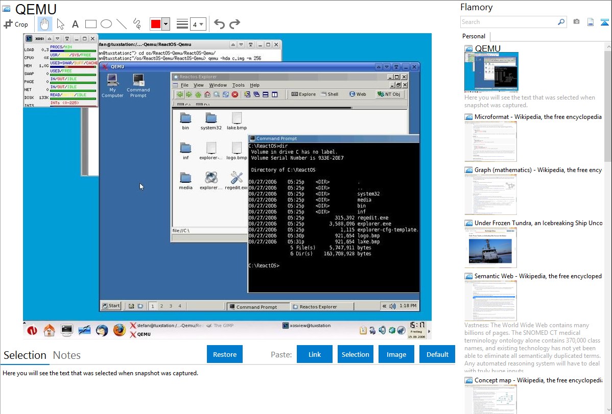This screenshot has height=414, width=612.
Task: Click the Restore button
Action: (225, 354)
